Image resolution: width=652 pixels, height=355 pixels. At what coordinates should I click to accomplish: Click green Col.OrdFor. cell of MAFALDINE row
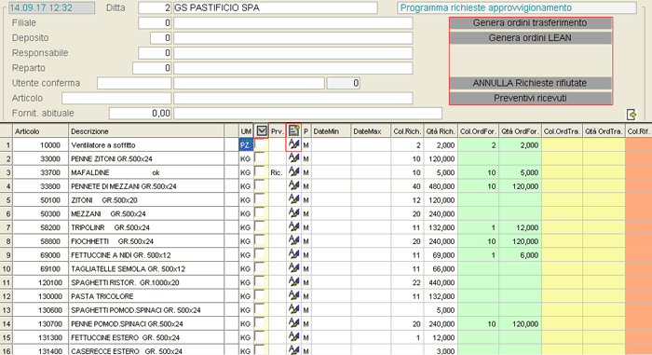coord(478,172)
